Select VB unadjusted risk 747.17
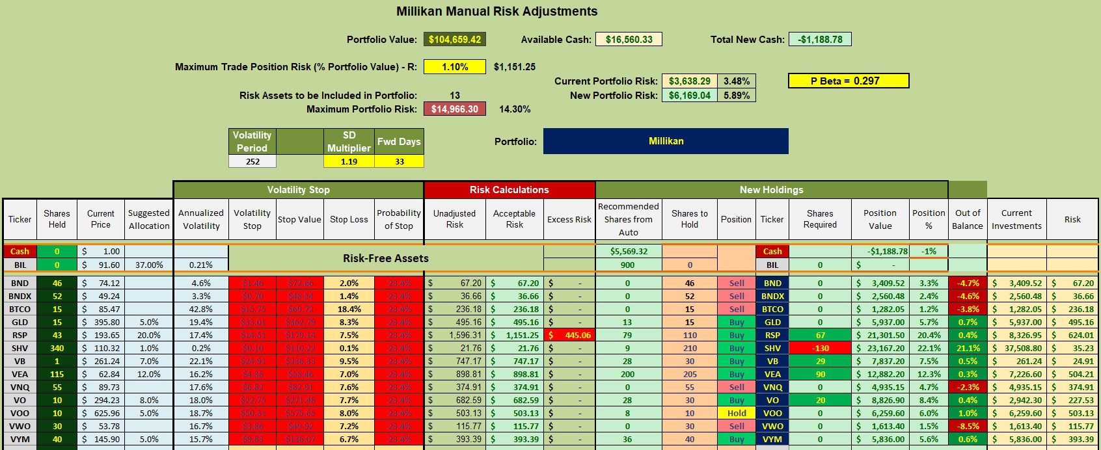This screenshot has width=1101, height=450. coord(455,362)
